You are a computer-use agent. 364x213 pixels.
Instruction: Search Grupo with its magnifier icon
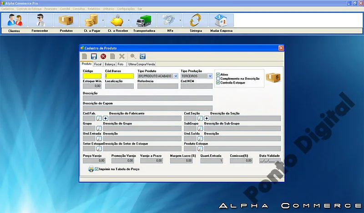[99, 129]
